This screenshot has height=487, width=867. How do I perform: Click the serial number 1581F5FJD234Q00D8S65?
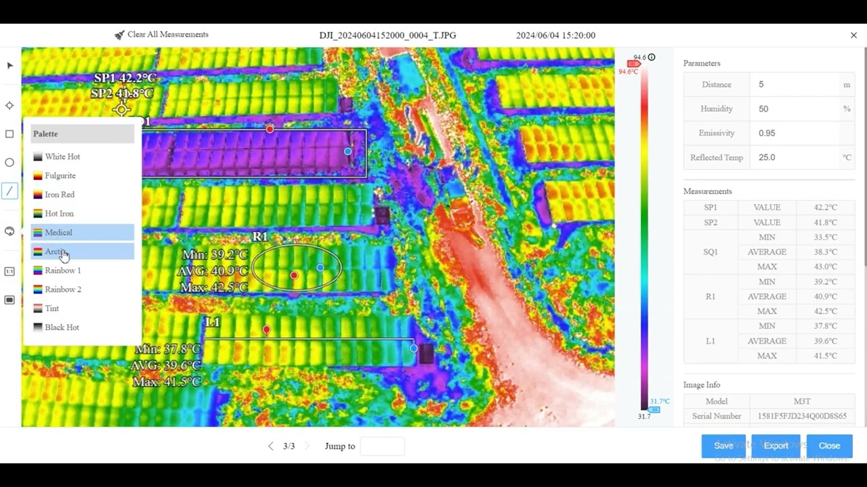[802, 416]
